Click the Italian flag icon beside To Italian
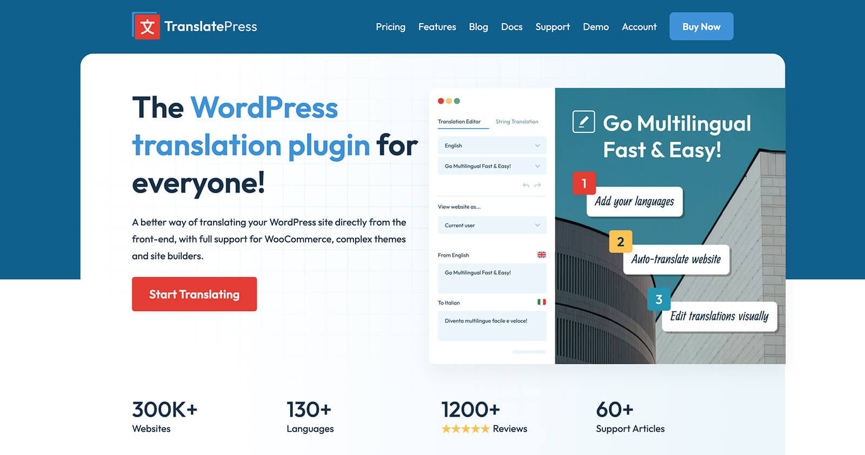 [542, 302]
